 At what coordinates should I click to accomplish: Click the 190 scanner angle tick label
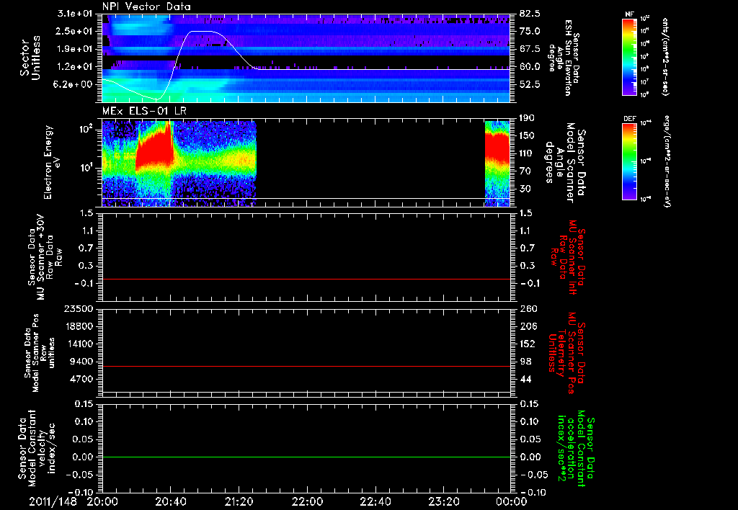tap(528, 117)
